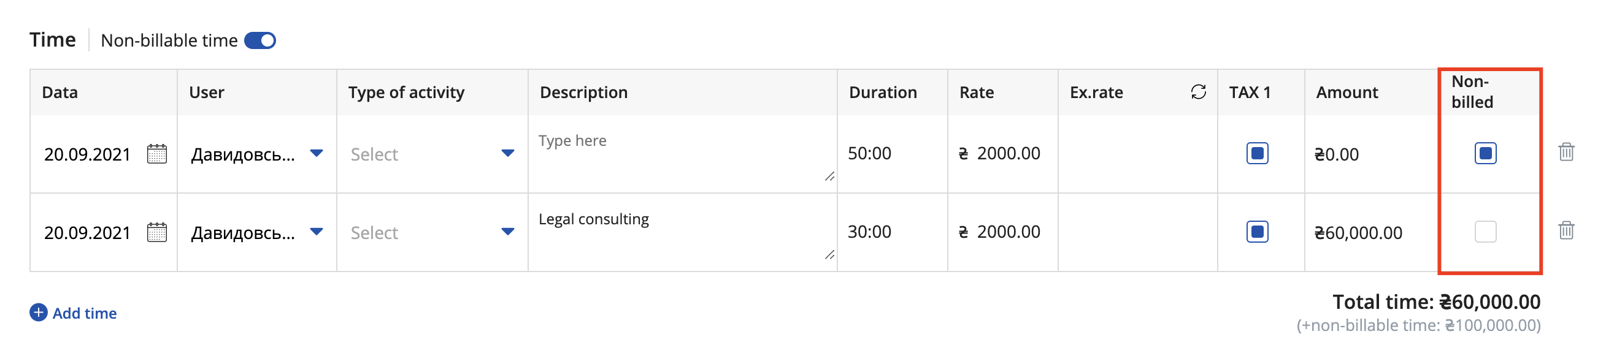Mark Legal consulting row as Non-billed
The height and width of the screenshot is (353, 1606).
coord(1485,232)
